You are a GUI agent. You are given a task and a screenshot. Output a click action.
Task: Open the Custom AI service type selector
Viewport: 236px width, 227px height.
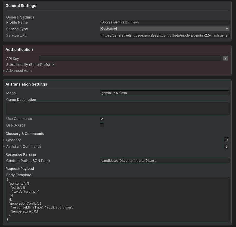tap(164, 29)
